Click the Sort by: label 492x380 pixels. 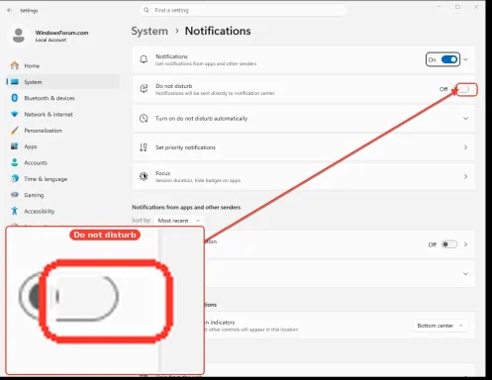point(142,221)
